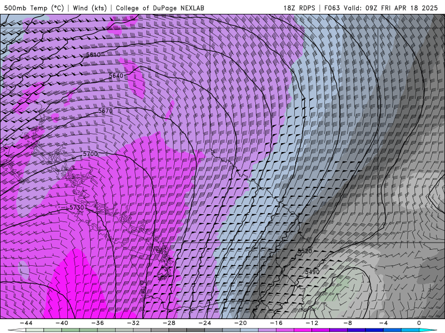This screenshot has width=445, height=333.
Task: Click the 5730 height contour label
Action: point(77,208)
